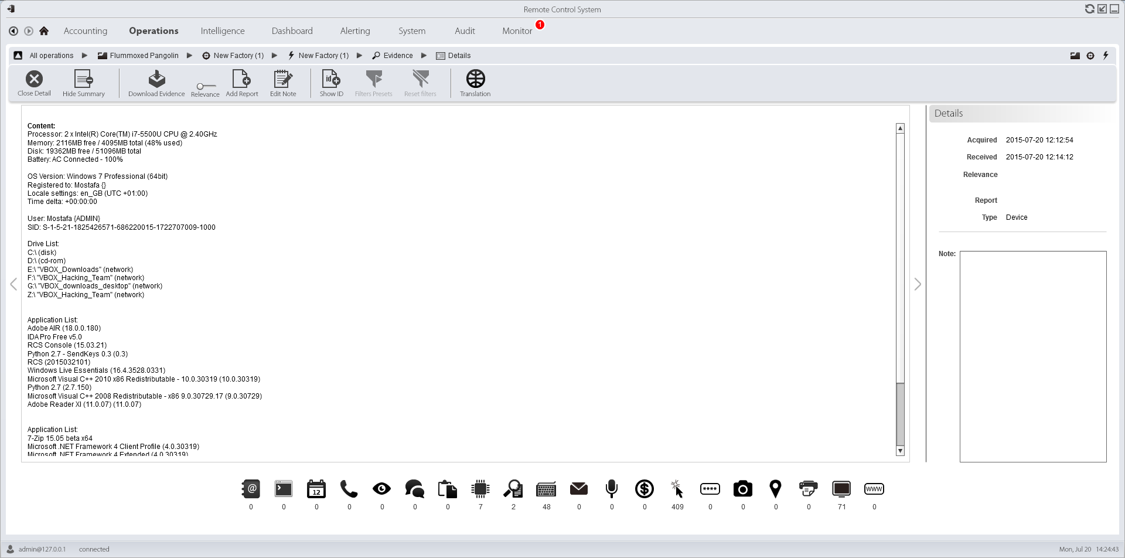
Task: Select the keylogger keyboard evidence icon
Action: [546, 489]
